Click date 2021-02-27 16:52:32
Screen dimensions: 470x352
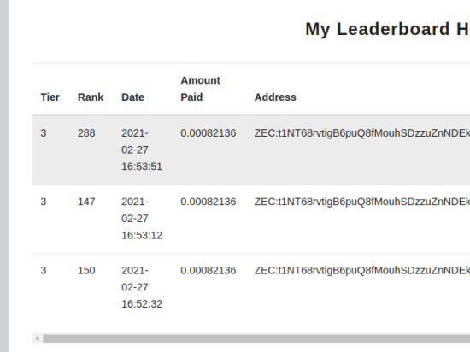tap(142, 287)
